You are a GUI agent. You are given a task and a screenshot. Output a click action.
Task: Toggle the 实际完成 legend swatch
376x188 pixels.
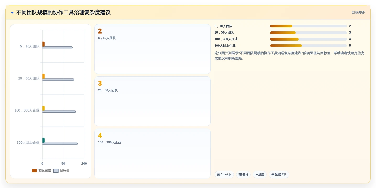(x=34, y=171)
